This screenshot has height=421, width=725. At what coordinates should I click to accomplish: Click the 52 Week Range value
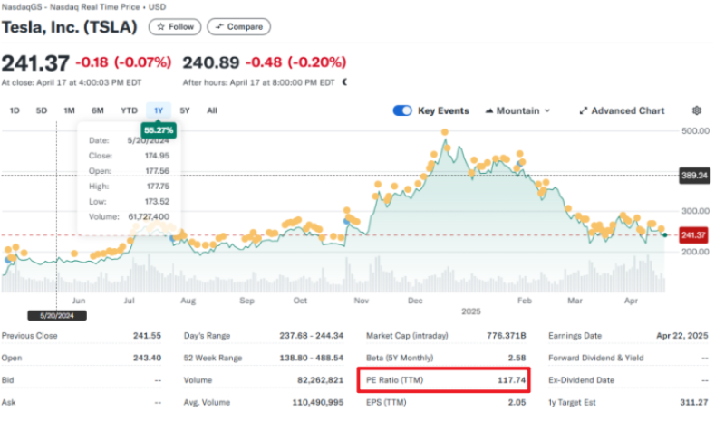(311, 358)
